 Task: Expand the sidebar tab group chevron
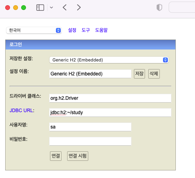pos(52,8)
